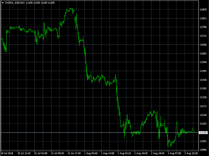The image size is (209, 156).
Task: Click the 30 Jul 2018 date label
Action: [7, 153]
